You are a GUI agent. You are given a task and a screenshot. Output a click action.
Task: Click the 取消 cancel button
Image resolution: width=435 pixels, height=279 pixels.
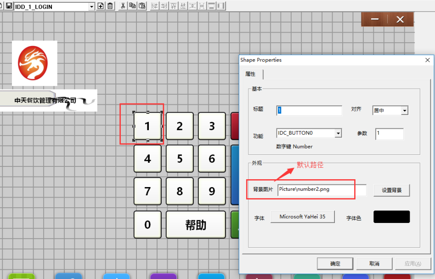coord(374,263)
